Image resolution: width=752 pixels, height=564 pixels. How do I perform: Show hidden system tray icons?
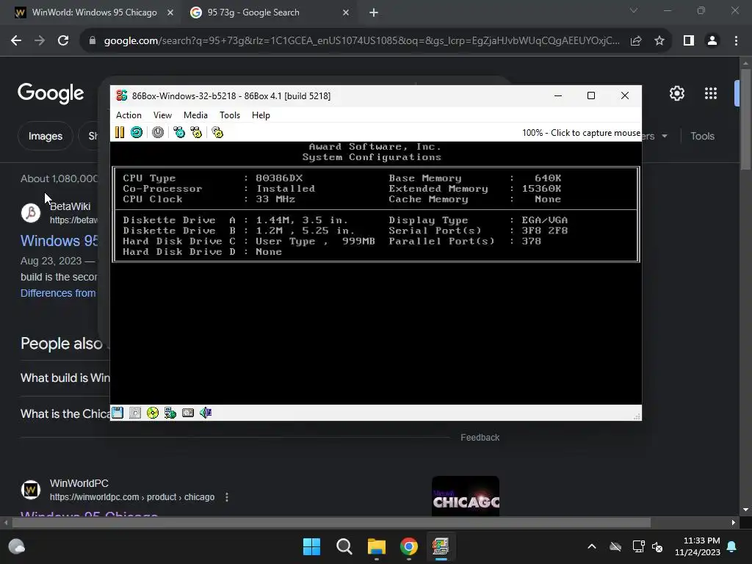click(x=592, y=546)
